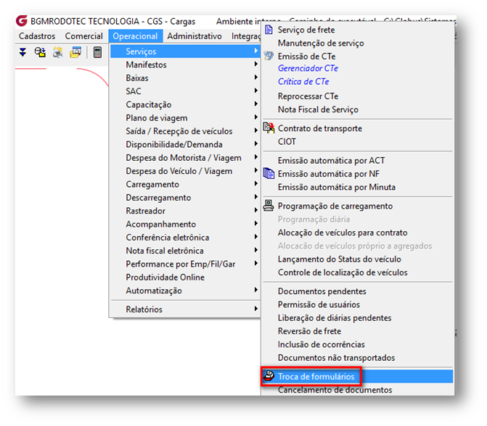Open the calculator toolbar icon
487x426 pixels.
point(97,52)
